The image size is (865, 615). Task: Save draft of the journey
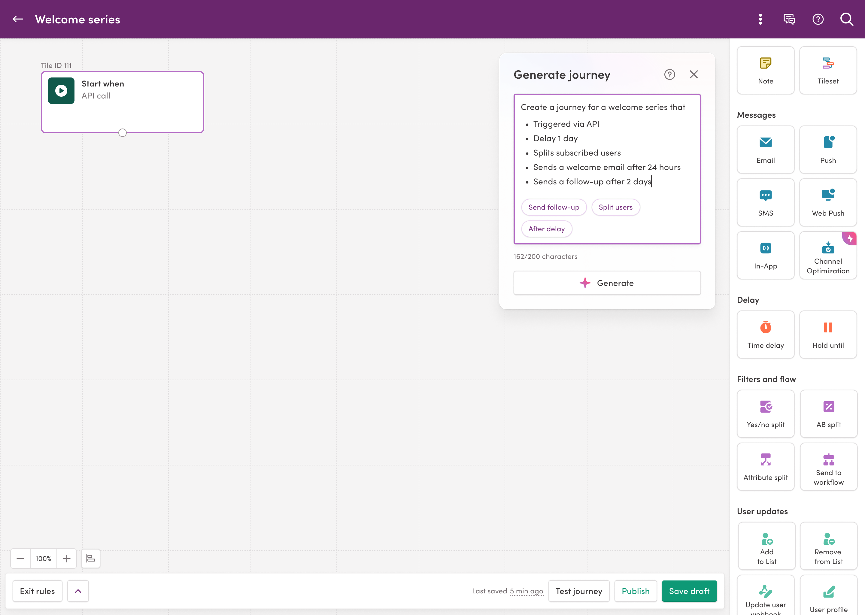point(689,591)
